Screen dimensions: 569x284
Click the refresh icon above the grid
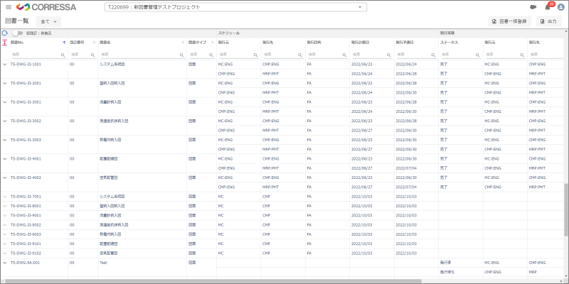point(5,33)
